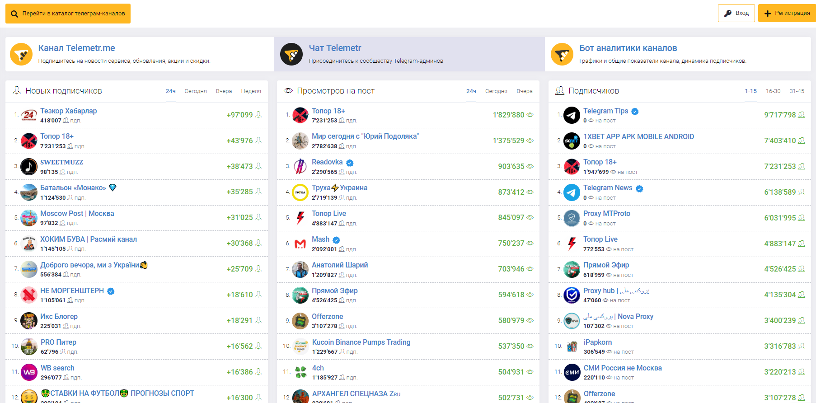Screen dimensions: 816x403
Task: Click the Чат Telemetr black logo icon
Action: 291,54
